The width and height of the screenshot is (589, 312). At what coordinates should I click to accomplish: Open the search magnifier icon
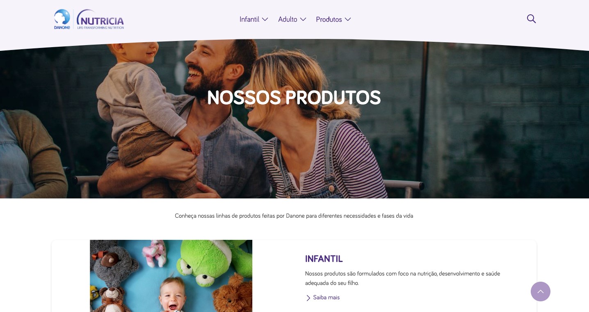(x=531, y=19)
